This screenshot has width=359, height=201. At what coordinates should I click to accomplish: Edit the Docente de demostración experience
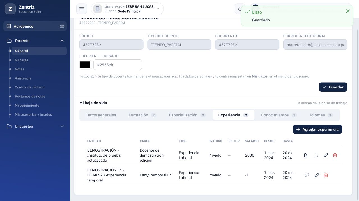click(x=326, y=155)
